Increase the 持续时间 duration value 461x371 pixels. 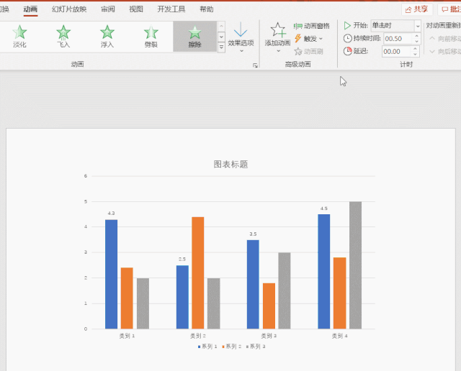(x=416, y=36)
